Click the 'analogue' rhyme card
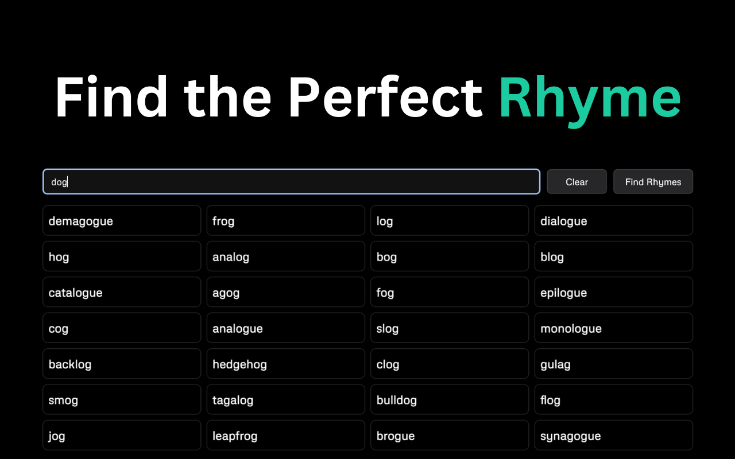 click(x=285, y=328)
